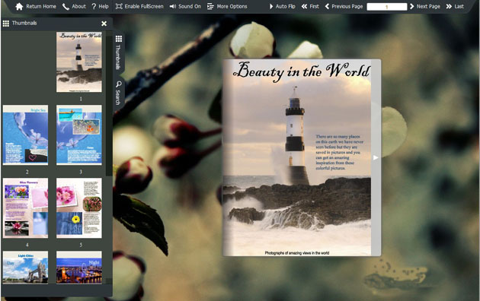Click the Beauty in the World title
This screenshot has height=301, width=480.
coord(302,71)
